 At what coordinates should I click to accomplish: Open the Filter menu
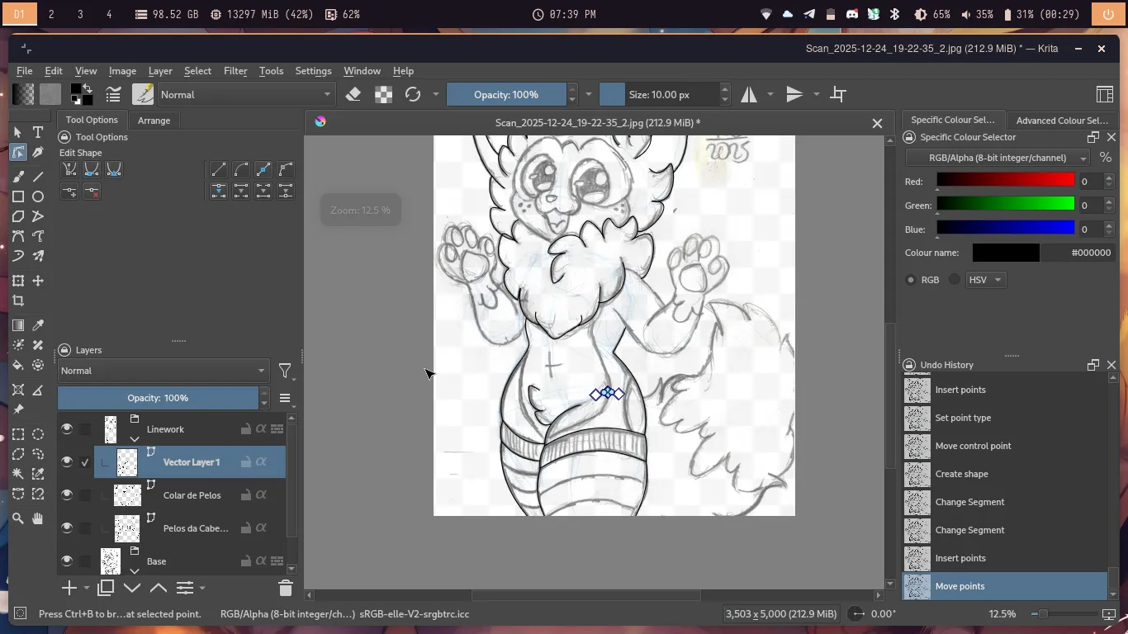pyautogui.click(x=235, y=71)
